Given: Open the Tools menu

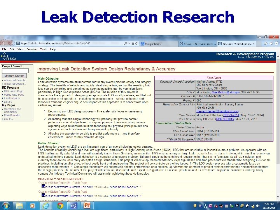Looking at the screenshot, I should [x=43, y=49].
